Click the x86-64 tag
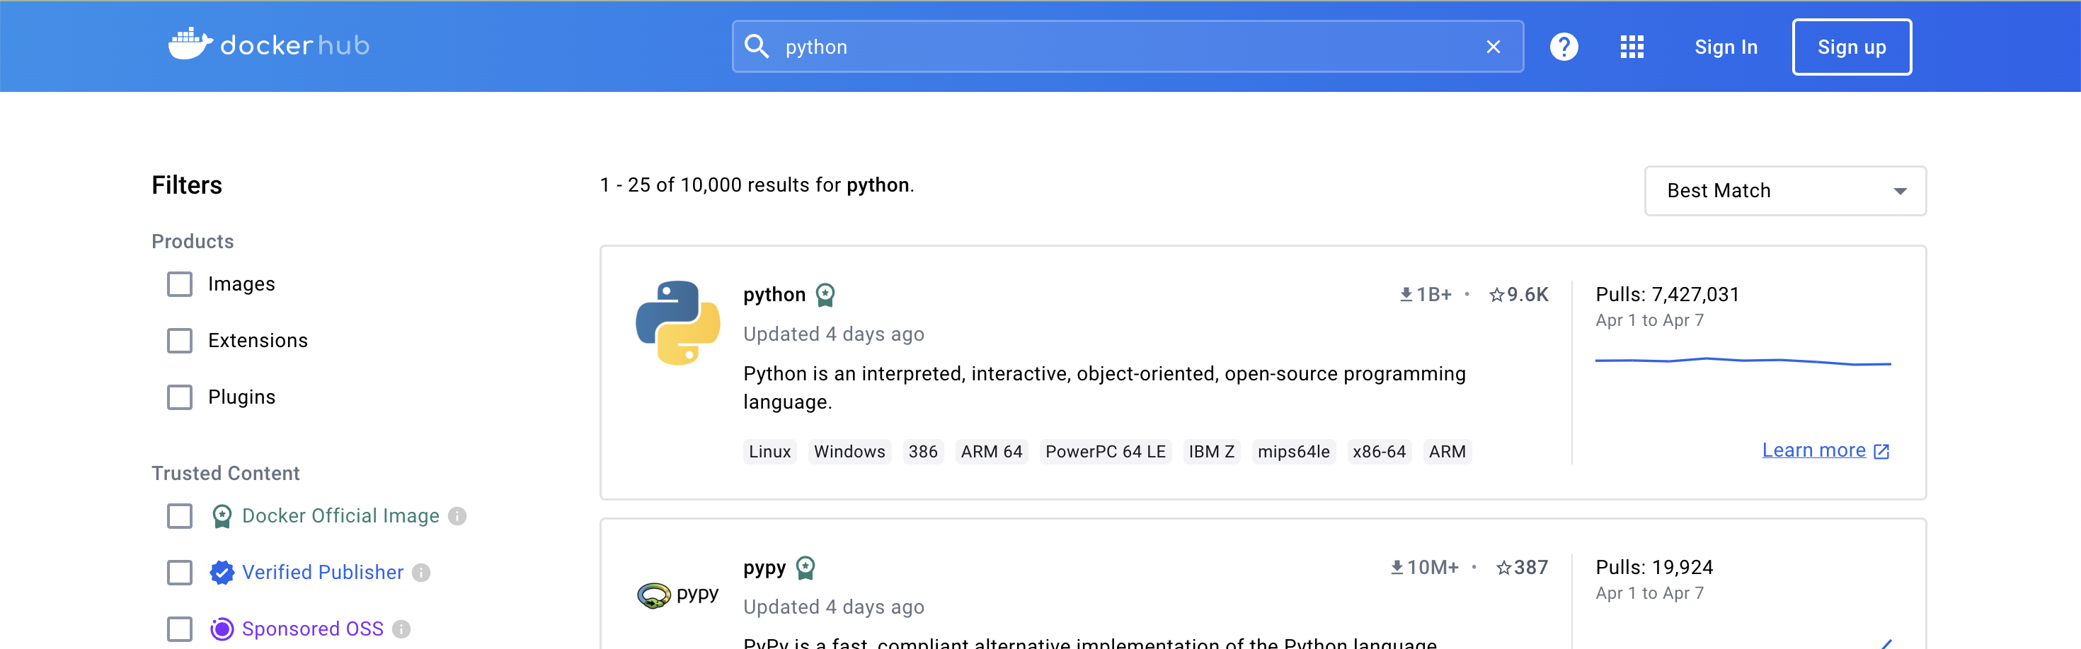The image size is (2081, 649). point(1379,452)
